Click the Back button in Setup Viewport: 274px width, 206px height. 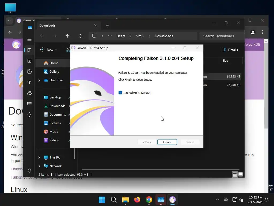click(x=147, y=142)
